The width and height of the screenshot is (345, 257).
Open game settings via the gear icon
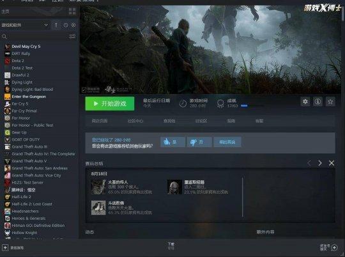(x=305, y=102)
